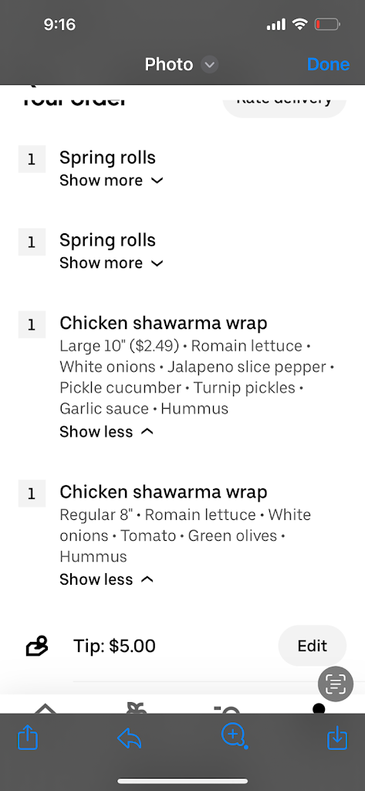Tap the Live Text scan icon
The height and width of the screenshot is (791, 365).
(335, 684)
